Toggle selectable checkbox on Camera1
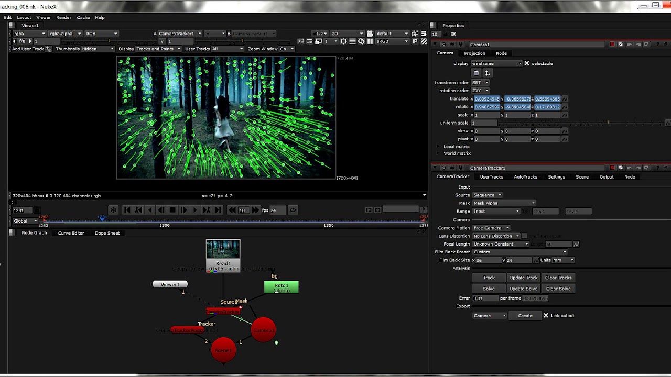Viewport: 671px width, 377px height. tap(527, 63)
